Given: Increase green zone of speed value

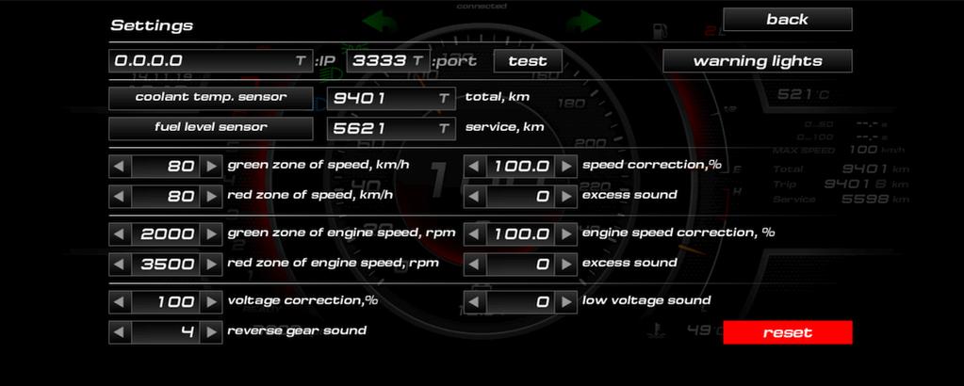Looking at the screenshot, I should click(211, 167).
